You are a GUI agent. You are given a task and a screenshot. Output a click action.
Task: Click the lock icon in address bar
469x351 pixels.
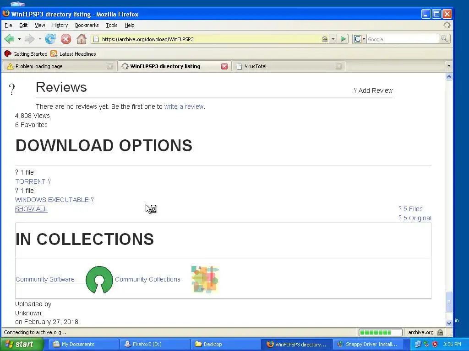[x=325, y=39]
